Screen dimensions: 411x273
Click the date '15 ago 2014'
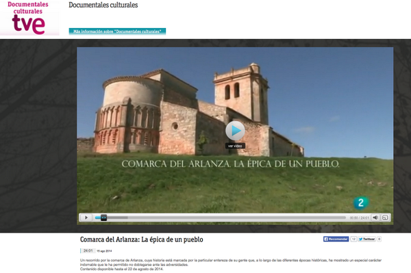click(x=104, y=251)
